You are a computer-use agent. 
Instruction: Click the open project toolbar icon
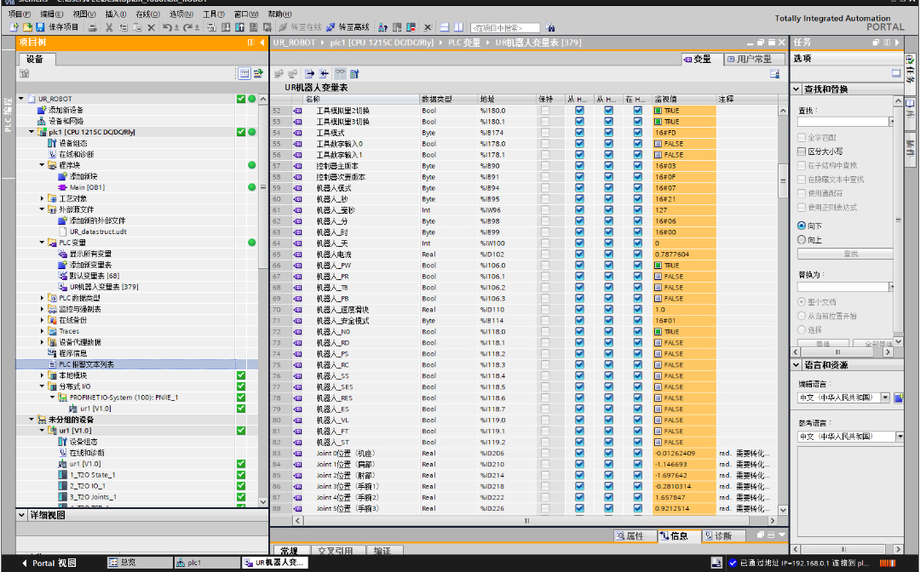(x=27, y=27)
